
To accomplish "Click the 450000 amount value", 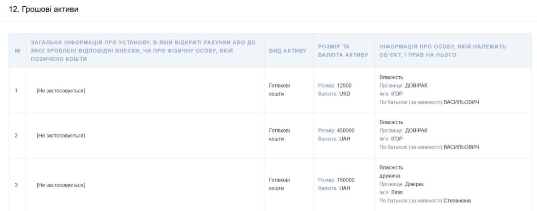I will [x=345, y=131].
